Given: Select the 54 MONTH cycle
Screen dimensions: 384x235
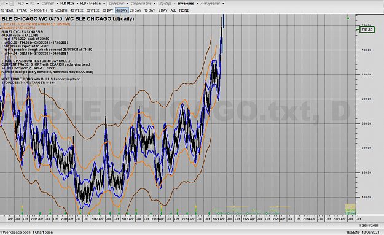Looking at the screenshot, I should [x=39, y=10].
